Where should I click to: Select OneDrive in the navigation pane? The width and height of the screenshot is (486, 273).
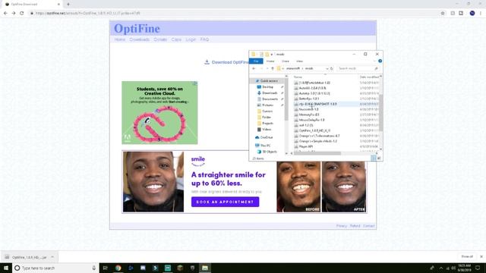(266, 137)
